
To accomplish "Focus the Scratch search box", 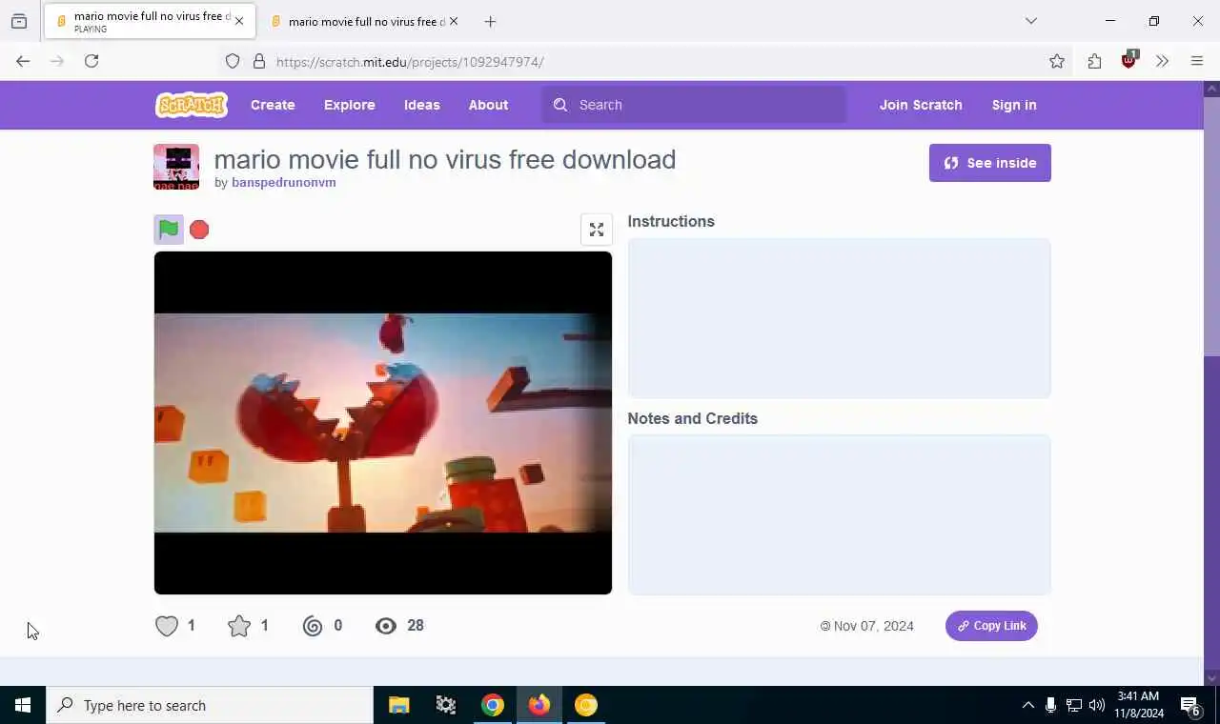I will click(694, 105).
